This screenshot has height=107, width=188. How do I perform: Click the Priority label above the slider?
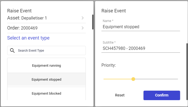tap(109, 65)
